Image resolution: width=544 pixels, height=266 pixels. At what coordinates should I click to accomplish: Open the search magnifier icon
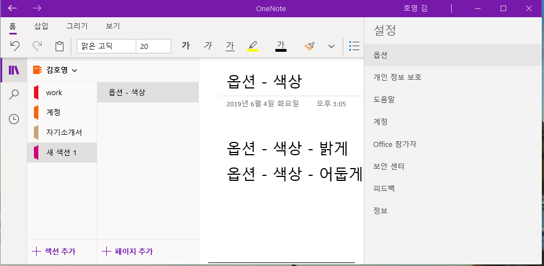[x=14, y=95]
